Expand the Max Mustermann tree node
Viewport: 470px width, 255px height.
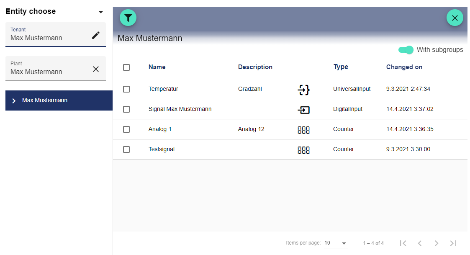[x=14, y=101]
